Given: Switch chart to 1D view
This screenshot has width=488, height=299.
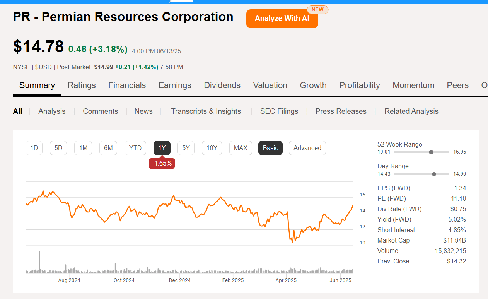Looking at the screenshot, I should pos(34,148).
